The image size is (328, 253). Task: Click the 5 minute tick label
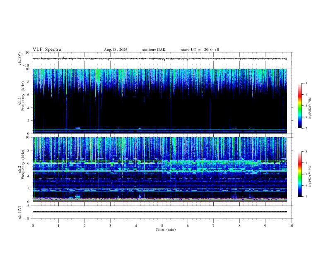[x=162, y=226]
